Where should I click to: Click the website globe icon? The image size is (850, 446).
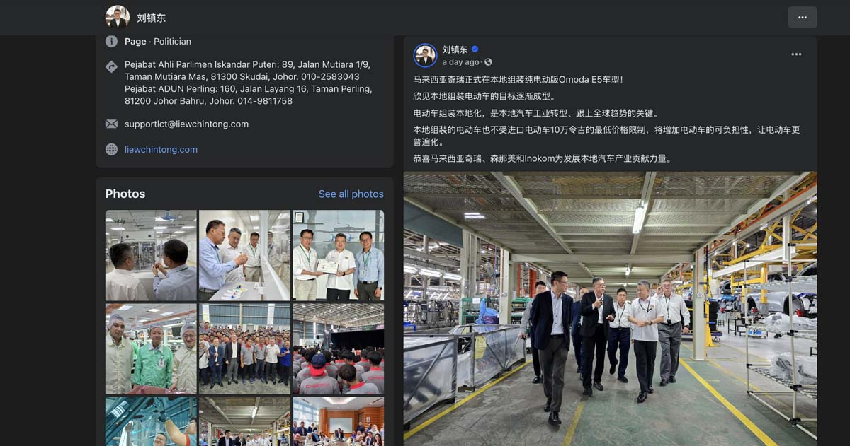[x=111, y=149]
